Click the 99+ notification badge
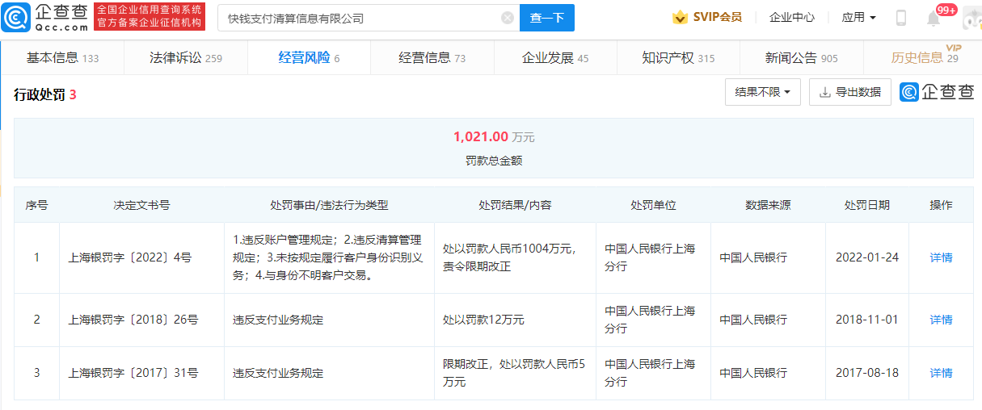The height and width of the screenshot is (410, 982). point(946,10)
